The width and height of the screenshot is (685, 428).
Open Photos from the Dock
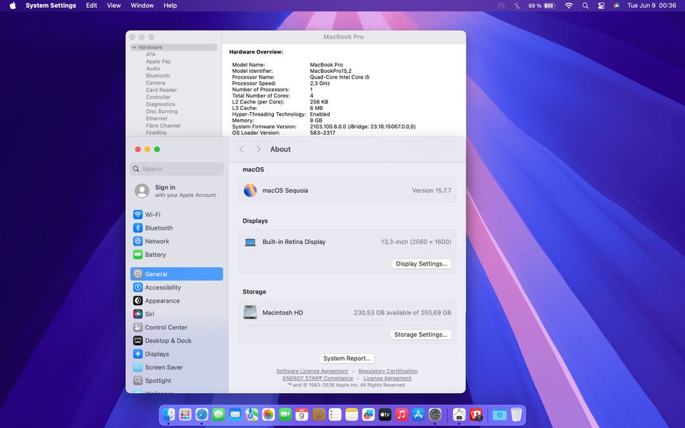pyautogui.click(x=268, y=414)
